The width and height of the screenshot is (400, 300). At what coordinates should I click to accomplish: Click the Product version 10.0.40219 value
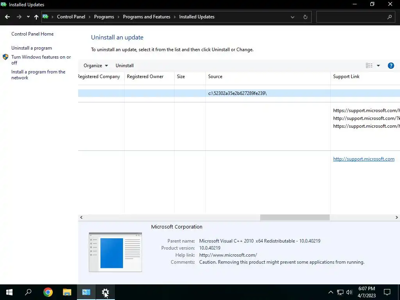pyautogui.click(x=209, y=248)
